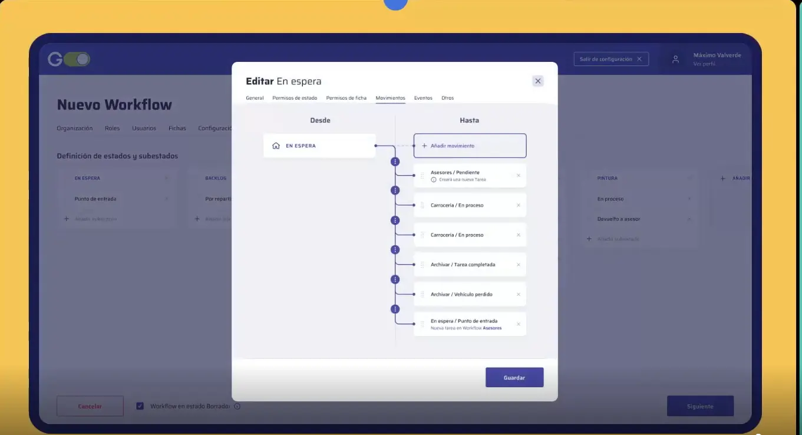Select the Permisos de ficha tab
The image size is (802, 435).
[346, 98]
